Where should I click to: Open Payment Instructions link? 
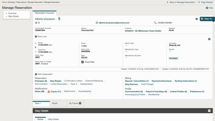[162, 81]
